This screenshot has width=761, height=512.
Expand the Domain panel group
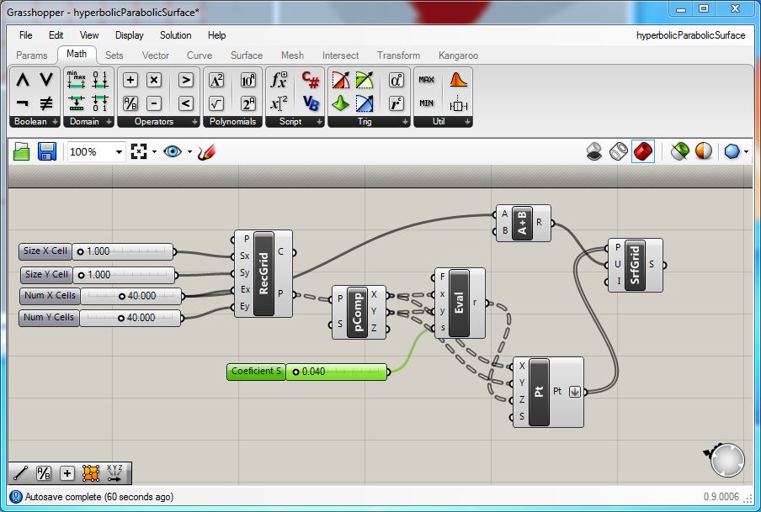click(x=109, y=122)
